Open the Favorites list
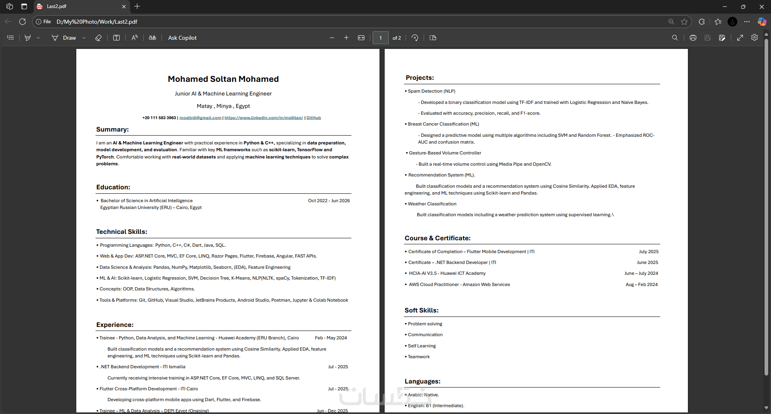 718,22
